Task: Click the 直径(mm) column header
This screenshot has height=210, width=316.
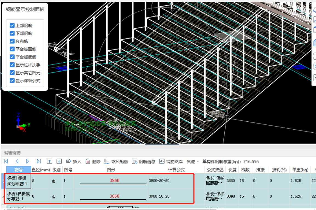Action: tap(41, 170)
